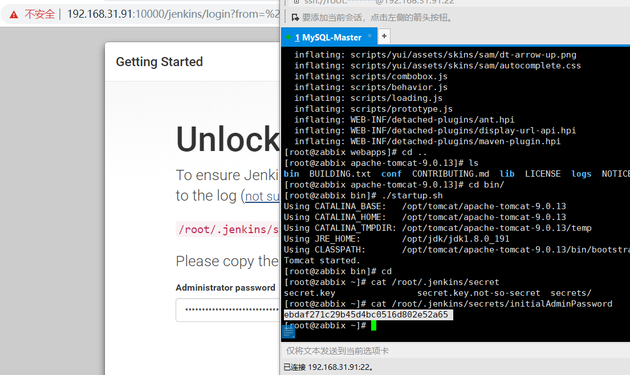Click the send-text input bar below terminal
This screenshot has height=375, width=630.
(x=456, y=351)
